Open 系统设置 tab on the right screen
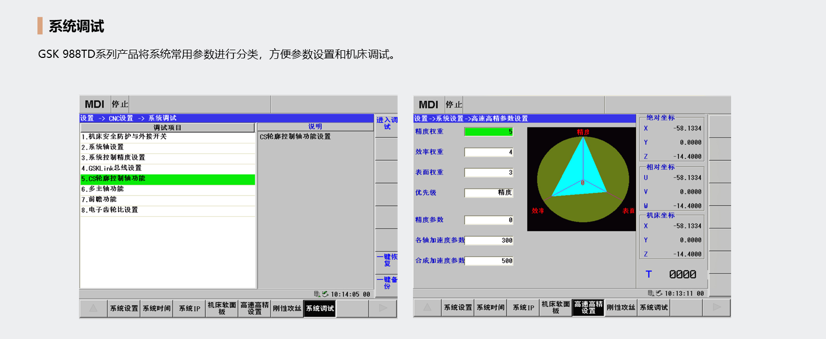The width and height of the screenshot is (826, 339). click(458, 308)
